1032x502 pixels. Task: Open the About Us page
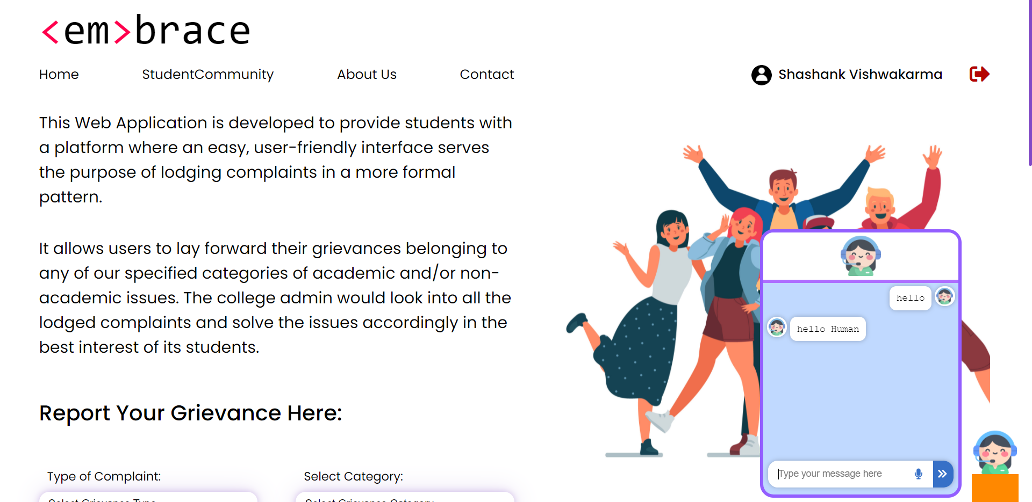coord(367,74)
